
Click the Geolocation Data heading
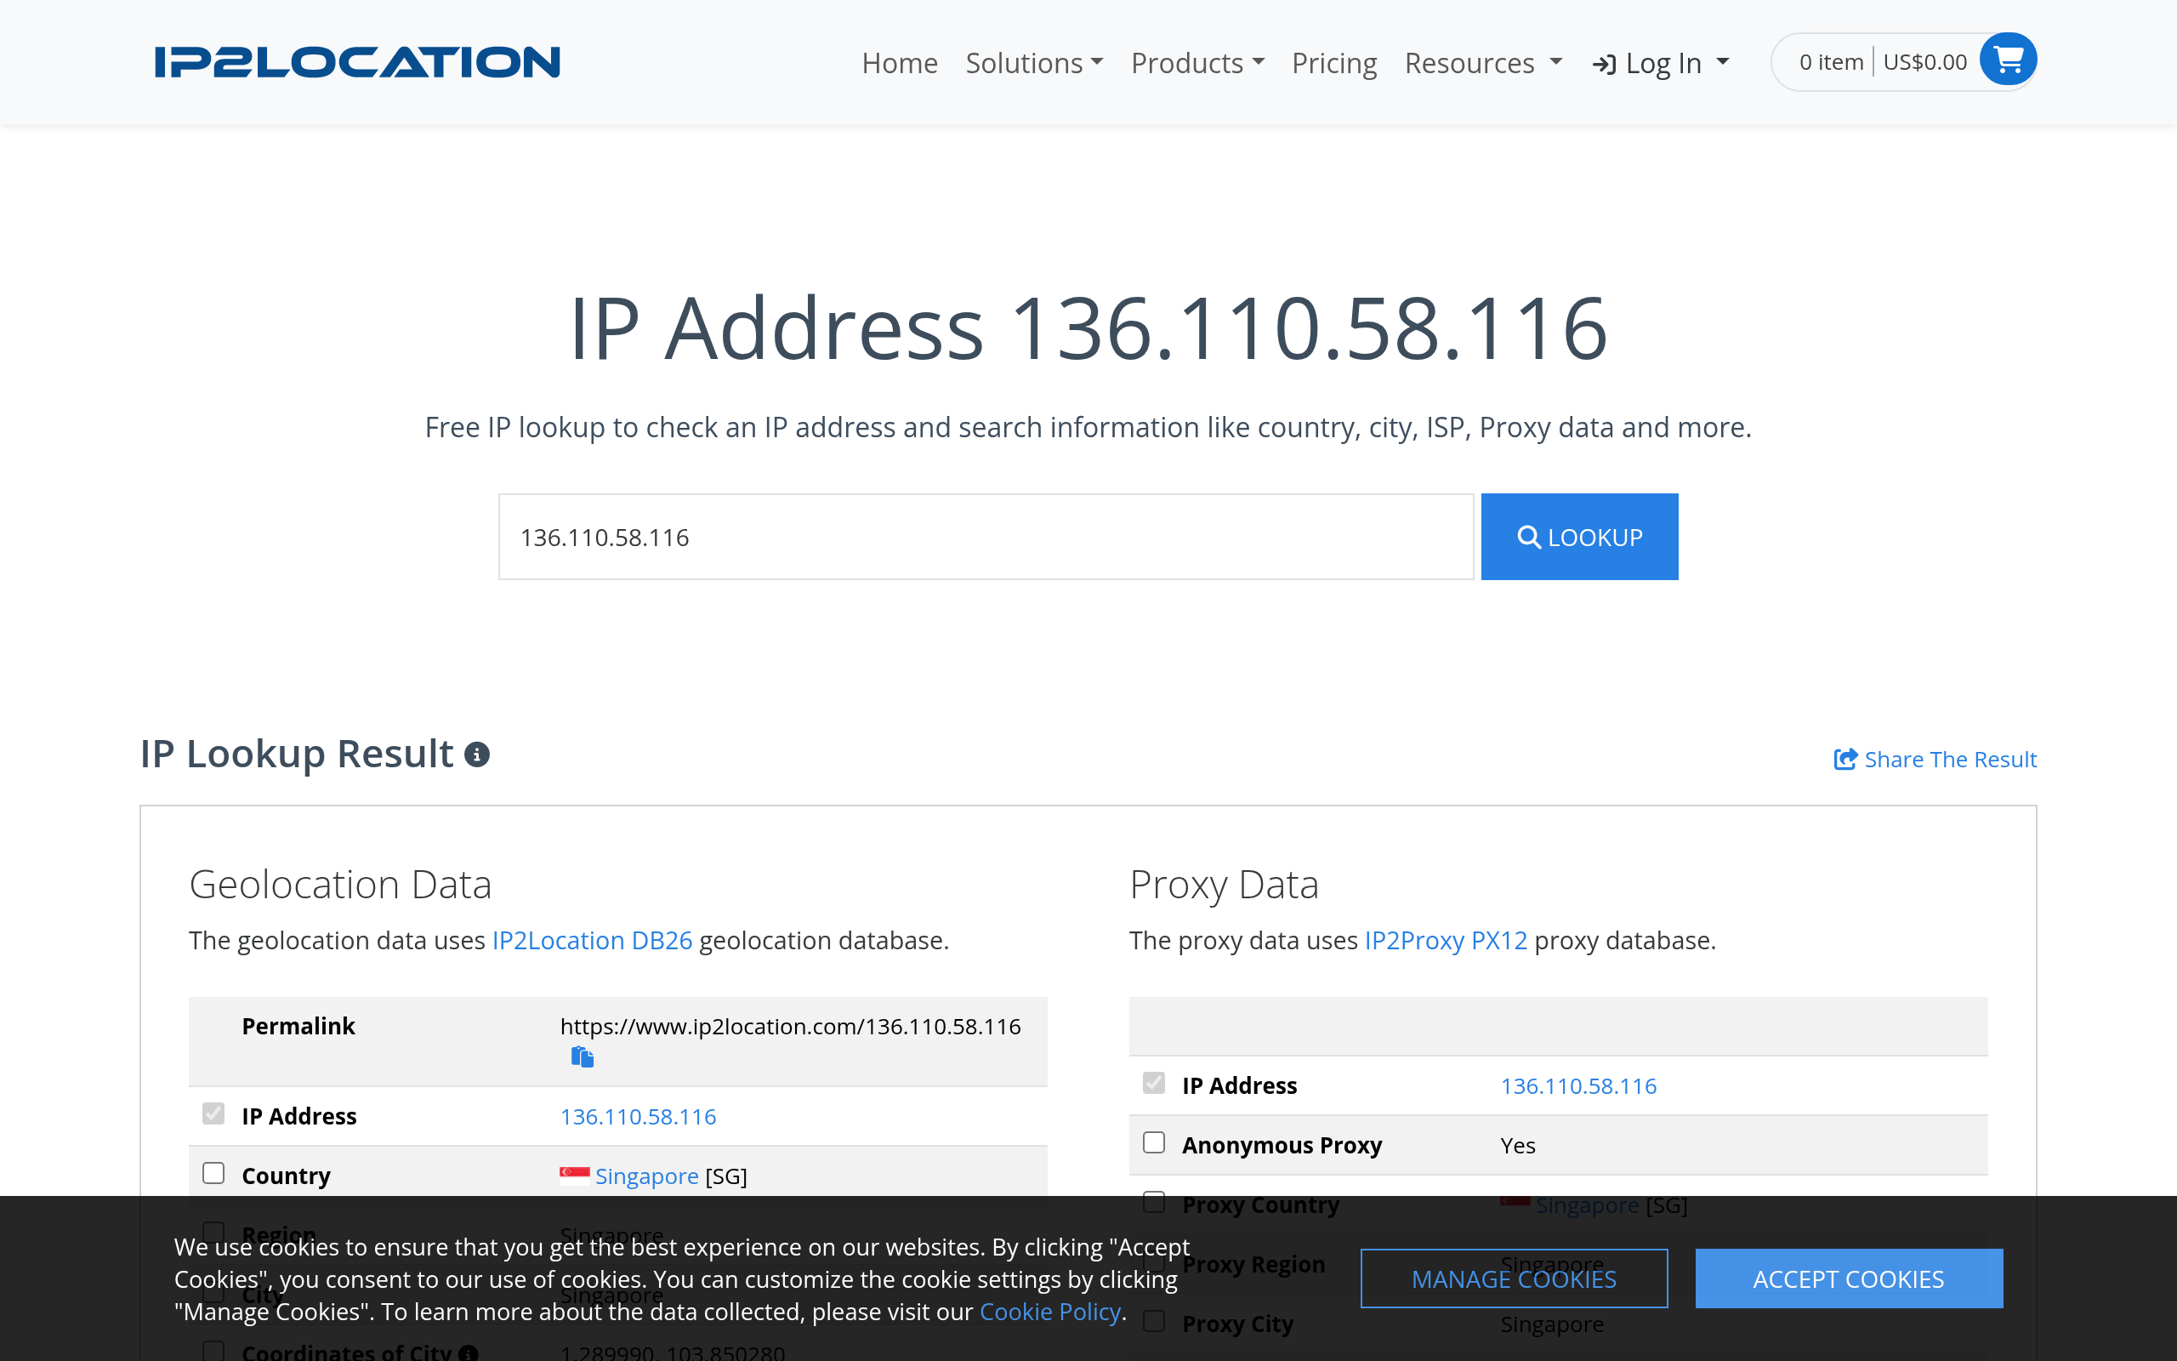[x=340, y=884]
